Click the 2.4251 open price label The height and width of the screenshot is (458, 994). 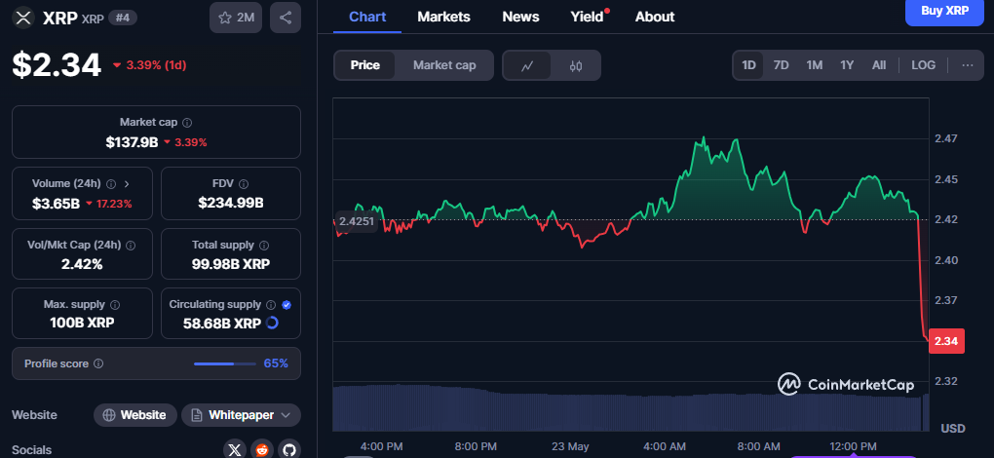(x=356, y=221)
